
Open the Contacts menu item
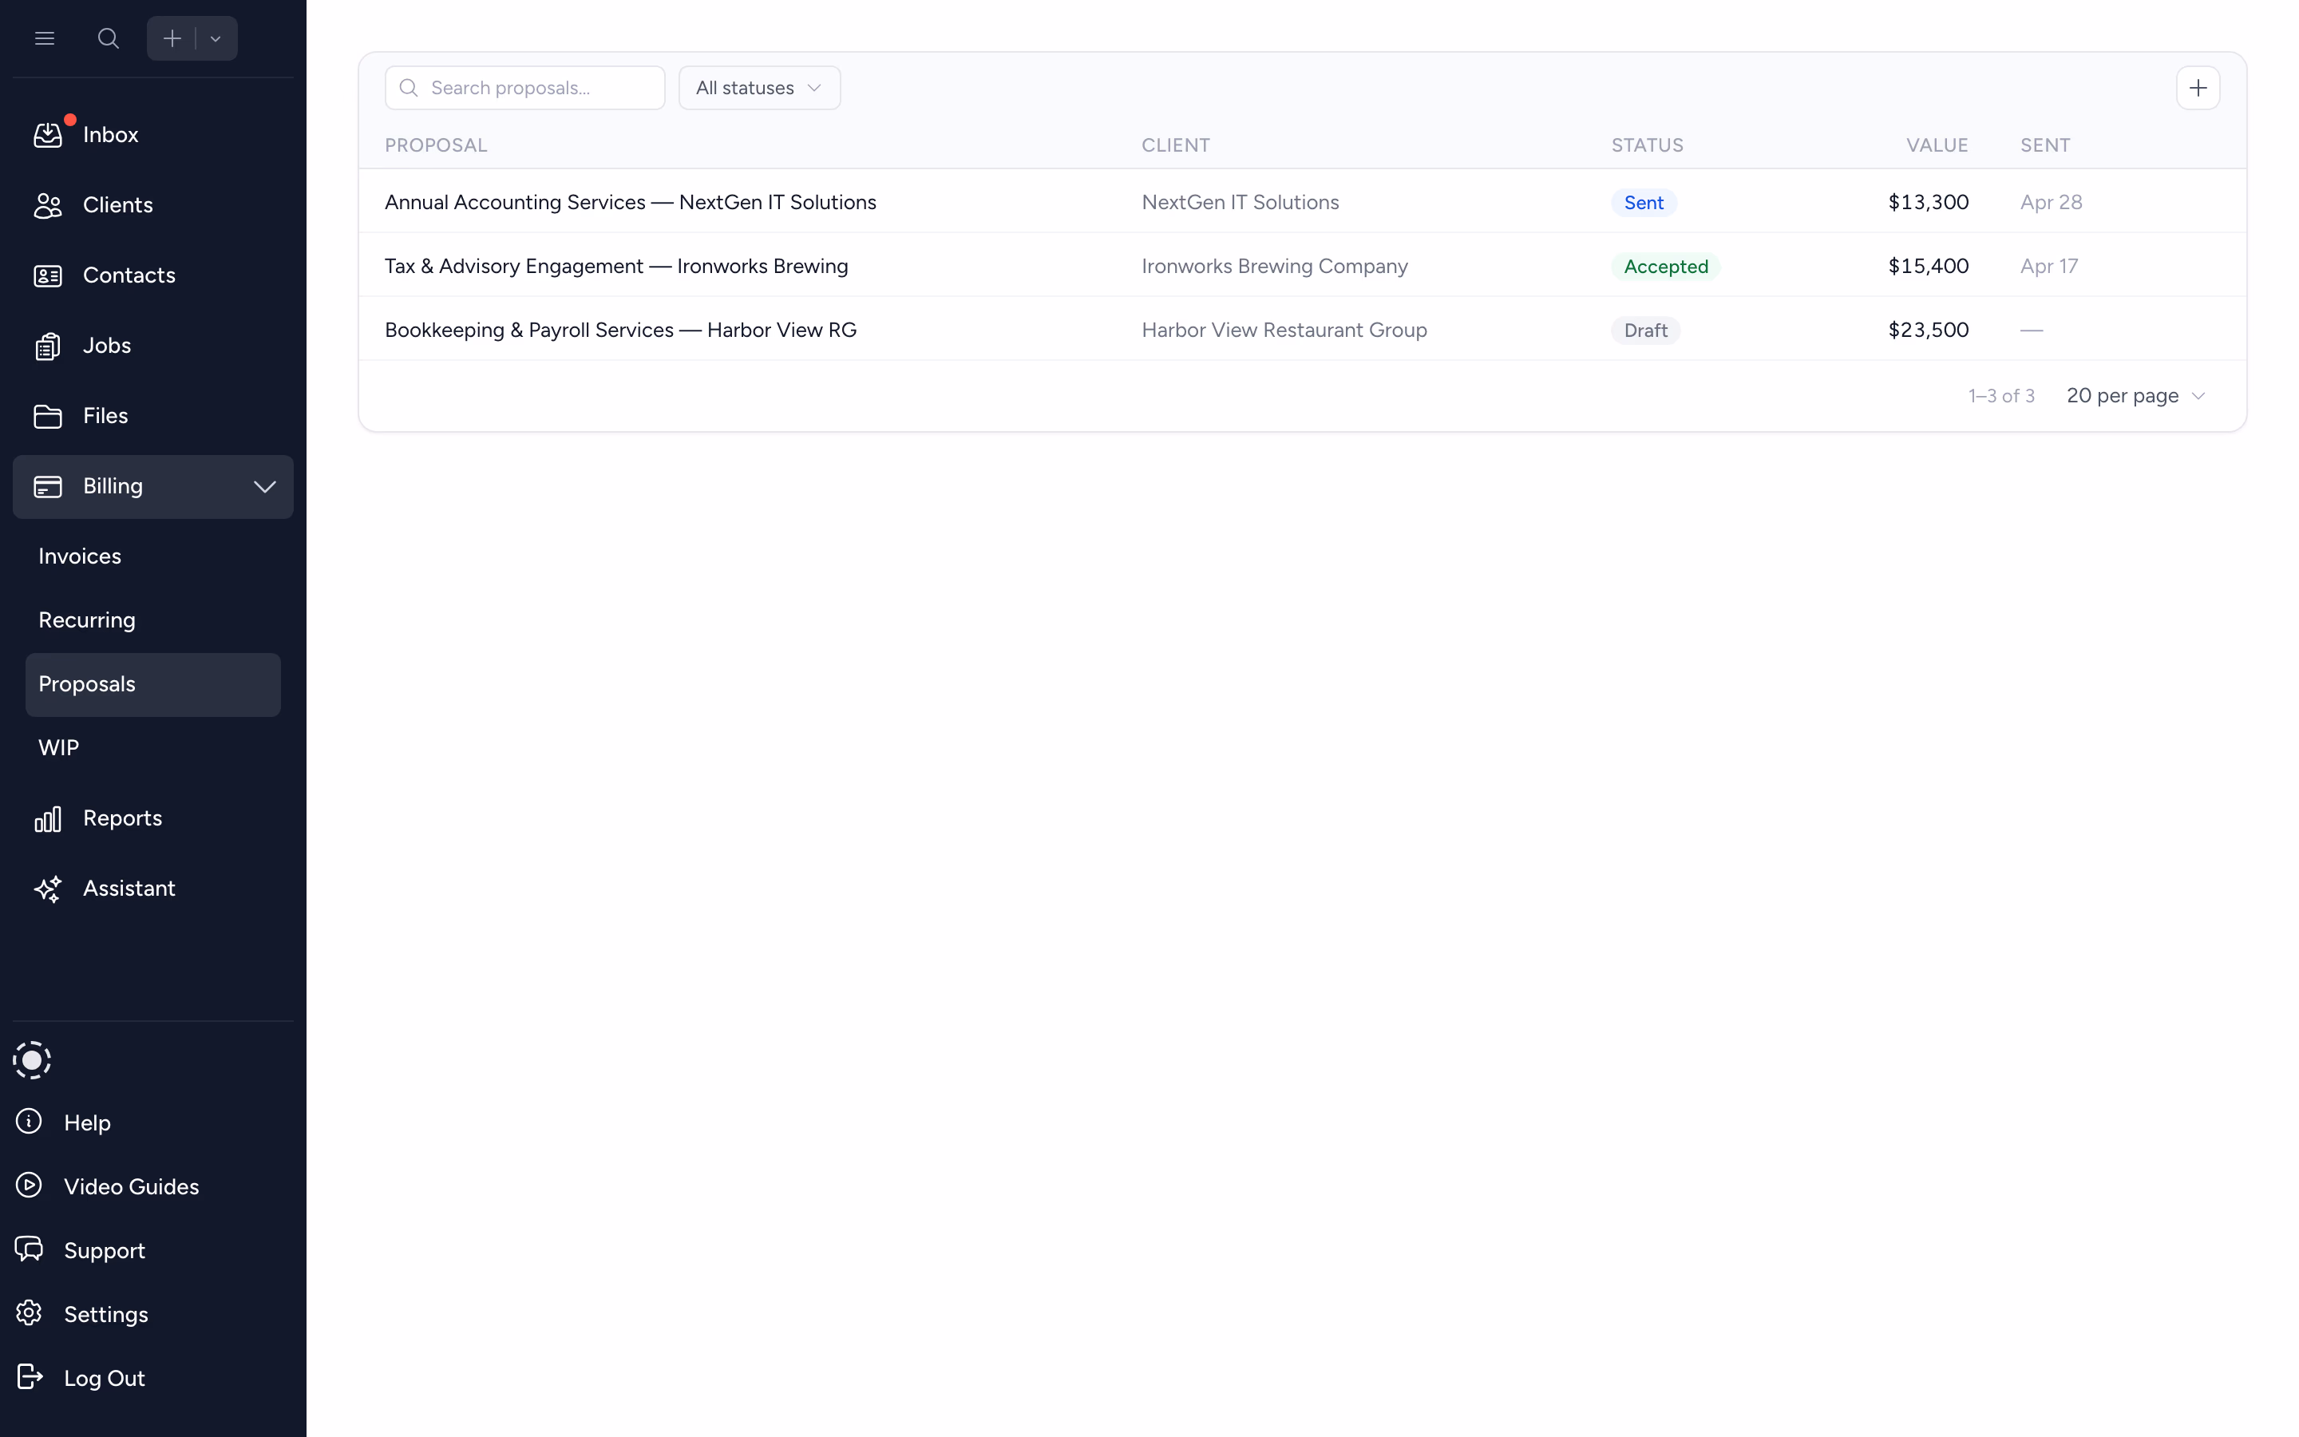(x=129, y=275)
